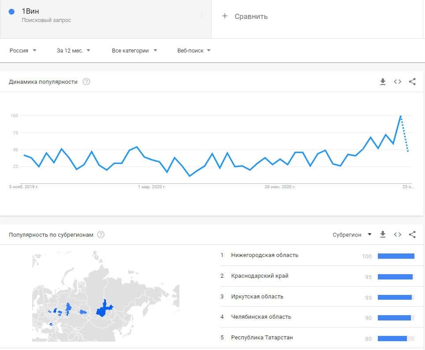Download the subregion popularity data
Viewport: 425px width, 350px height.
(383, 235)
